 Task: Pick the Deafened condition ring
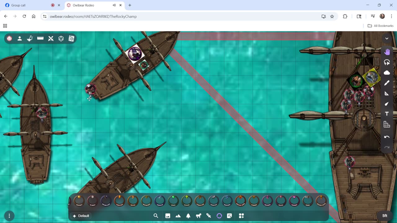click(x=227, y=201)
